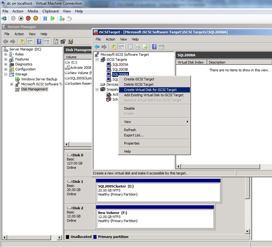Viewport: 272px width, 247px height.
Task: Toggle the Action pane in Server Manager toolbar
Action: point(47,42)
